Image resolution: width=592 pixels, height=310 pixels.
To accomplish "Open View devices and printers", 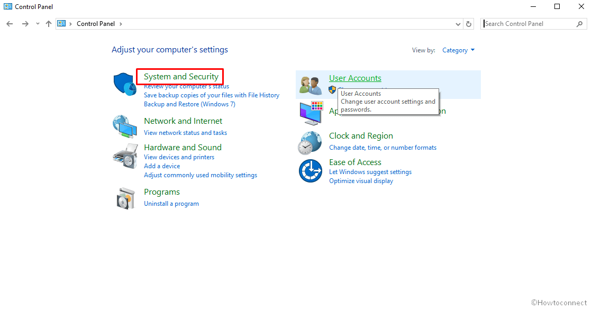I will pos(179,157).
